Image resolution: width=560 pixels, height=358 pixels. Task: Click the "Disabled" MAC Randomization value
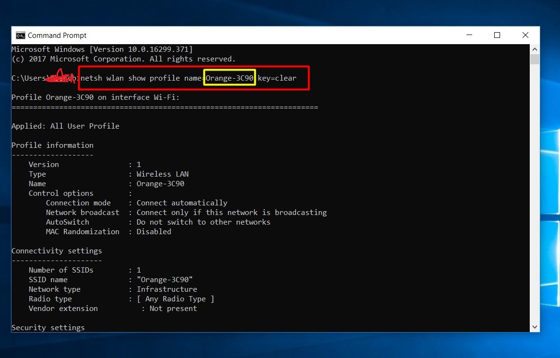154,232
